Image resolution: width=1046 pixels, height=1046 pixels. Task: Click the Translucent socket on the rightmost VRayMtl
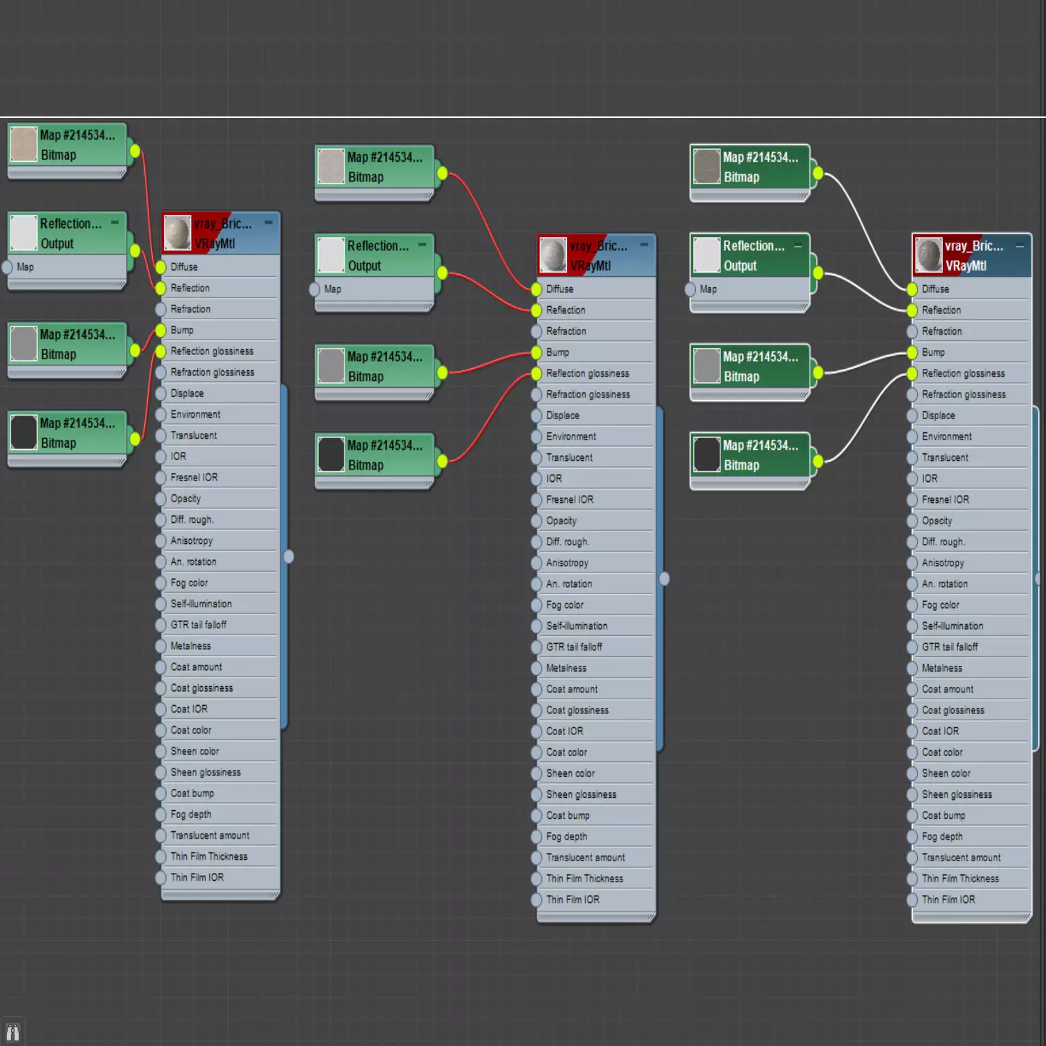pos(911,457)
